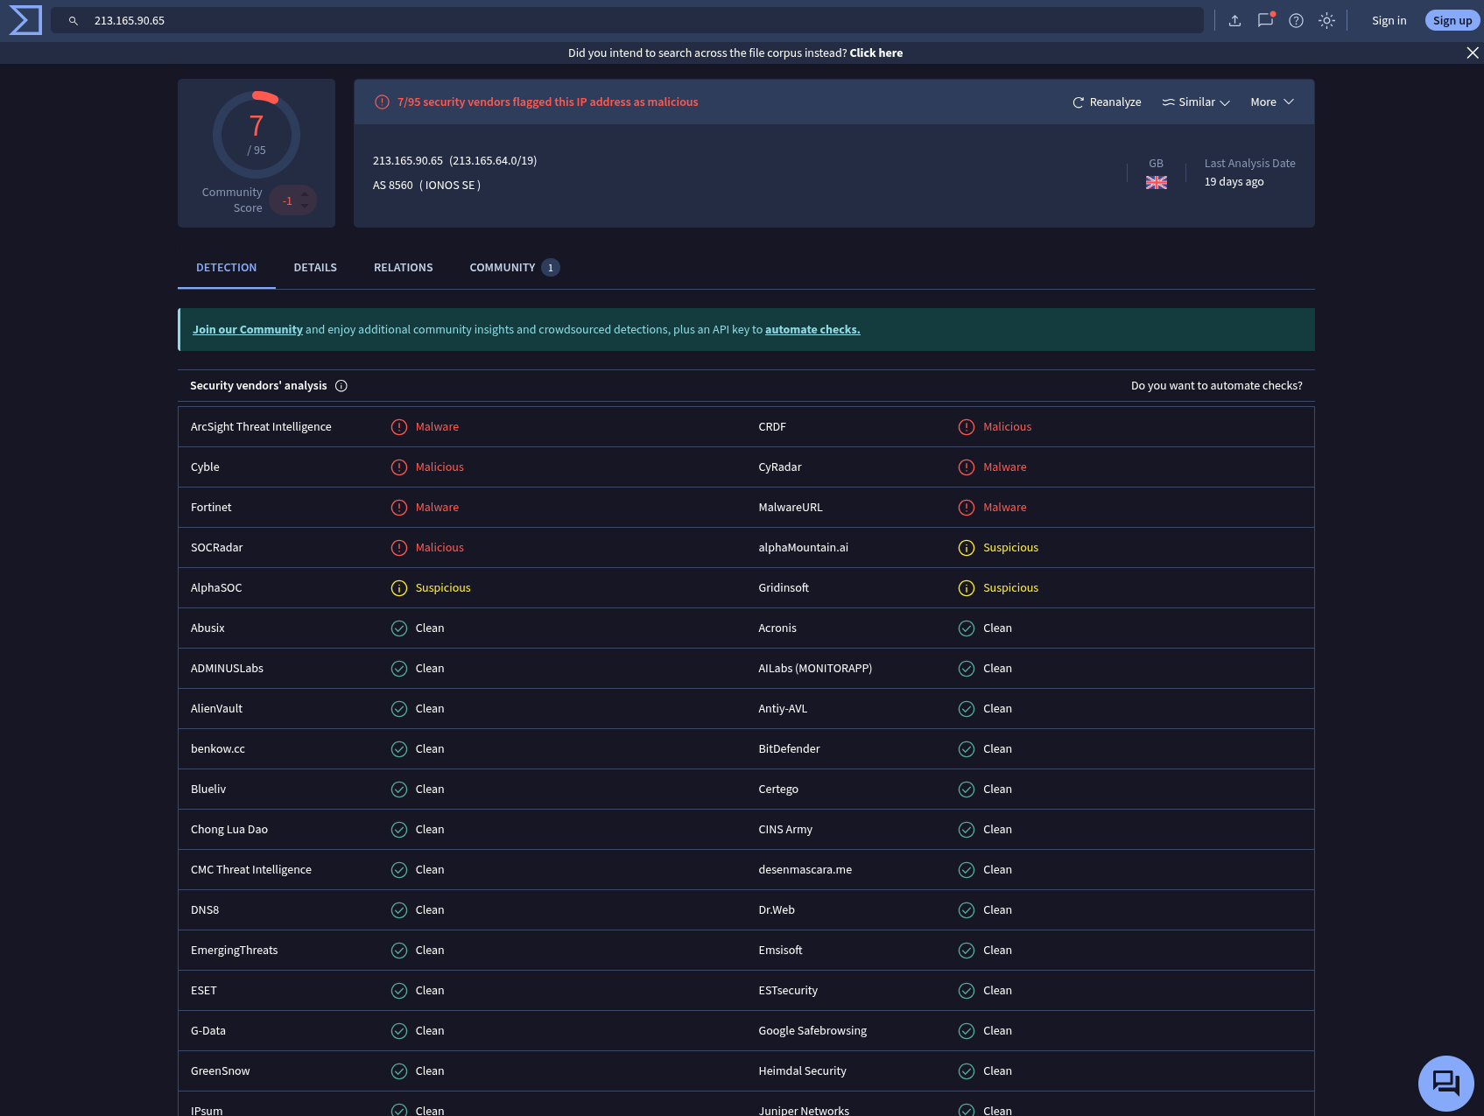The height and width of the screenshot is (1116, 1484).
Task: Click the upload file icon
Action: pos(1234,20)
